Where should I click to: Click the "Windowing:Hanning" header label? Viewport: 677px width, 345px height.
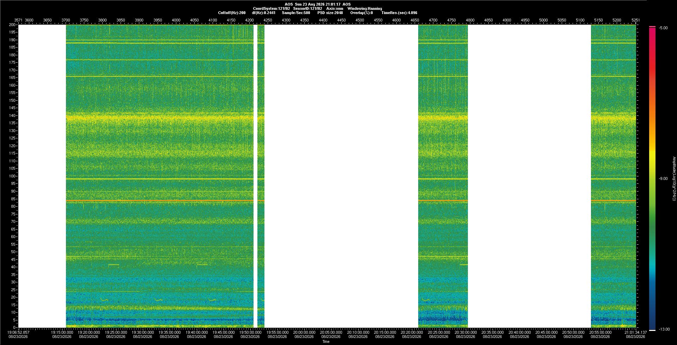[x=365, y=8]
